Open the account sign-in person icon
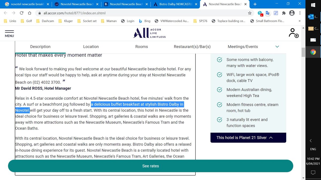The image size is (321, 180). pos(293,33)
